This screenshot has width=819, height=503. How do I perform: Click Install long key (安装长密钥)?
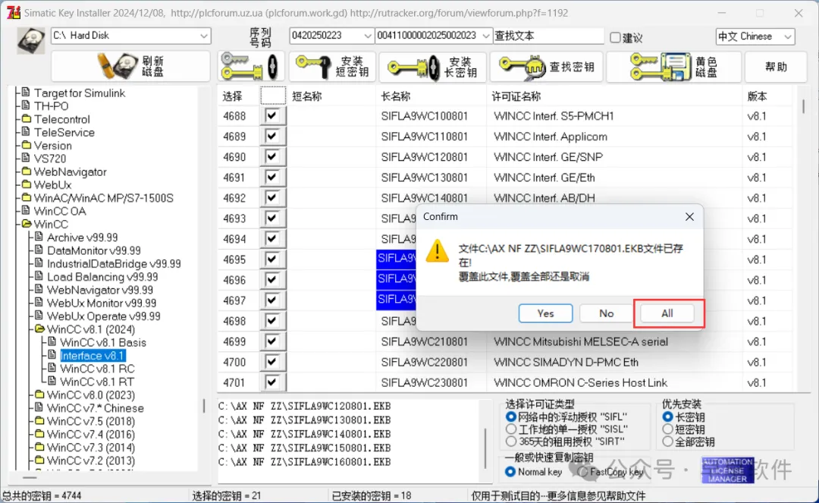(432, 66)
